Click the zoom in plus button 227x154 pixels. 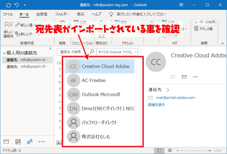[x=210, y=151]
